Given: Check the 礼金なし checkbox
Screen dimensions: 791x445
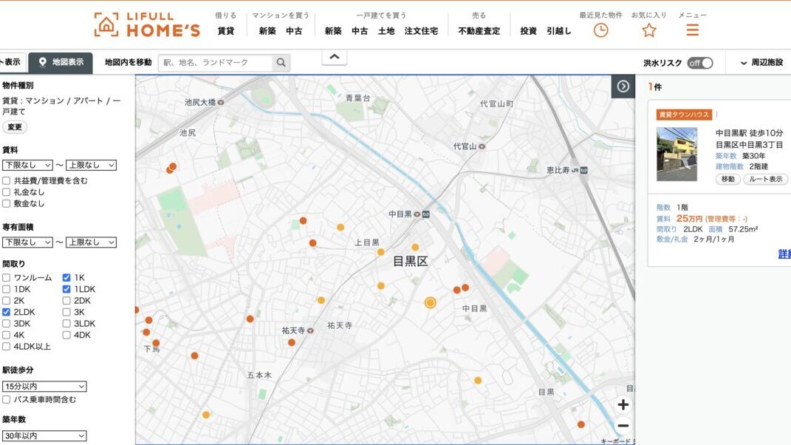Looking at the screenshot, I should tap(6, 191).
